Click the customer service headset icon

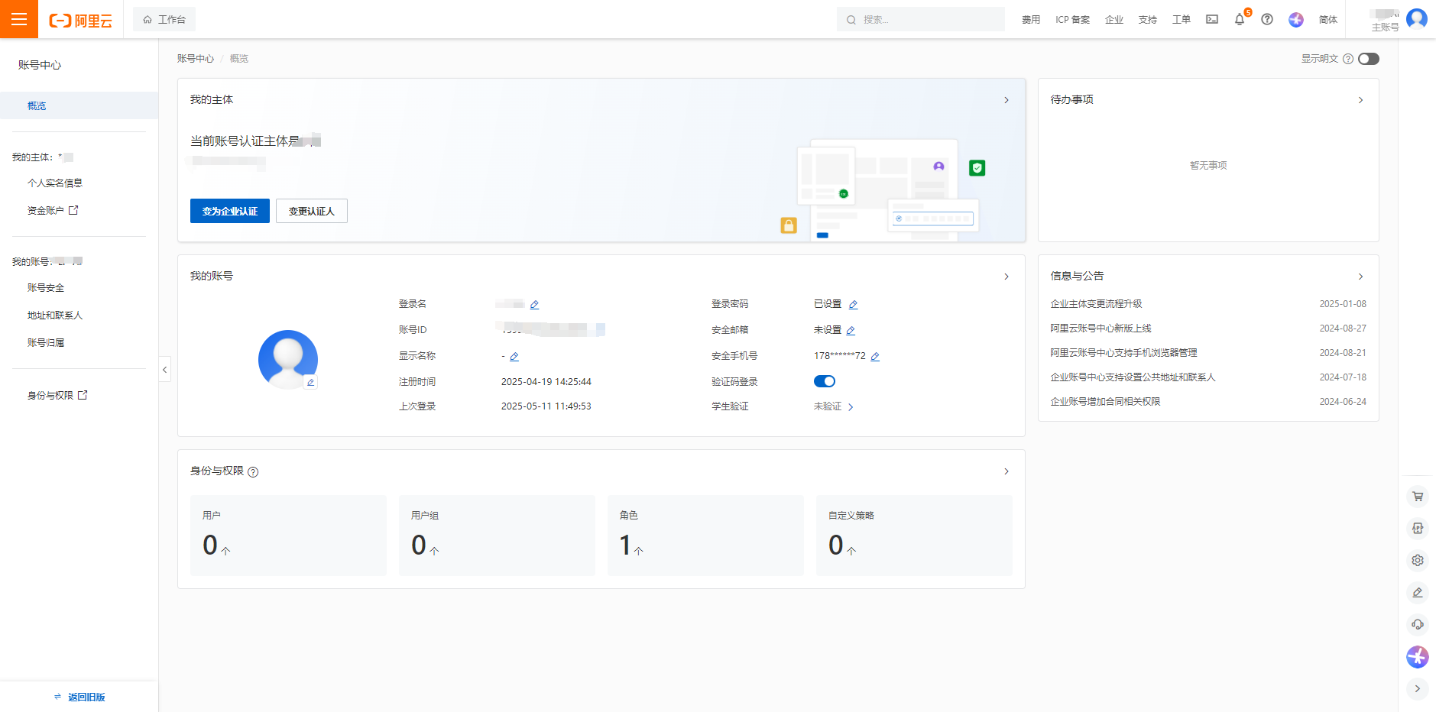[x=1418, y=625]
